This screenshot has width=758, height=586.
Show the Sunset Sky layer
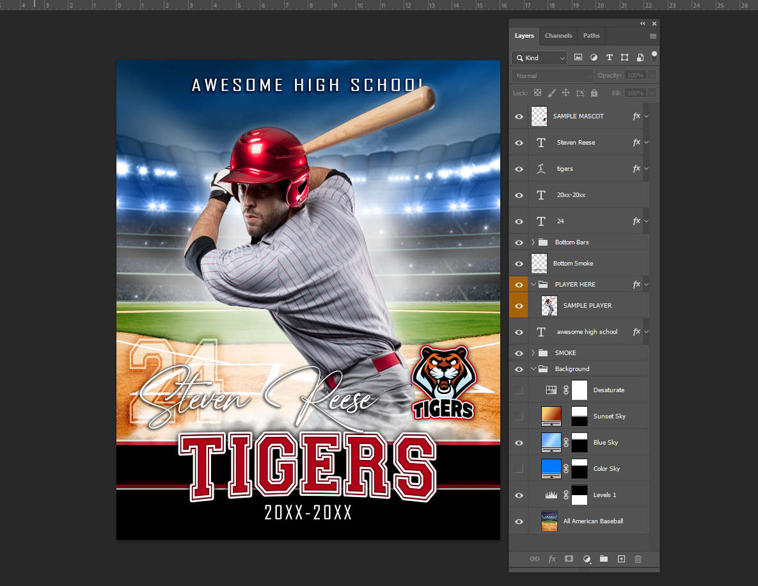pyautogui.click(x=519, y=416)
